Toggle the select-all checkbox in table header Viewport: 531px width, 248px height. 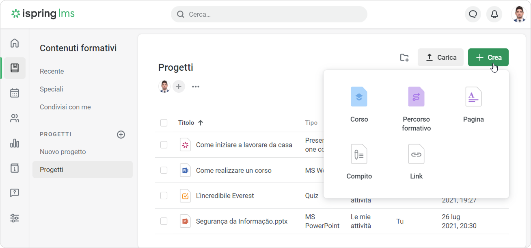[x=164, y=123]
